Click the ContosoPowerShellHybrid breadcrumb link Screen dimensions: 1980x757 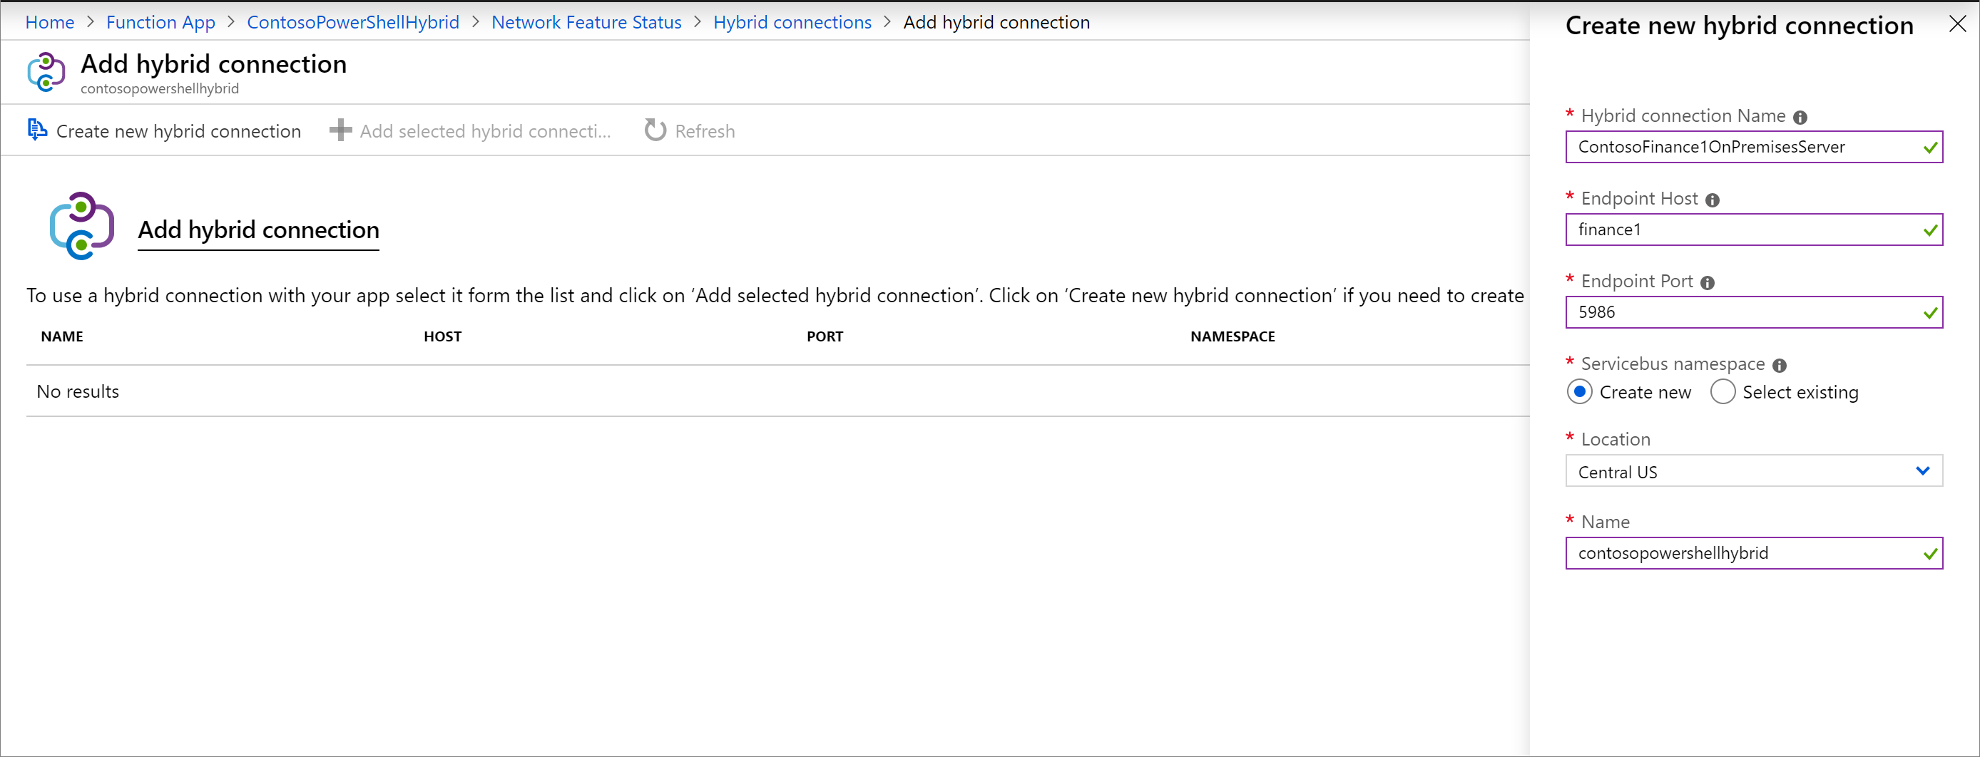point(353,22)
